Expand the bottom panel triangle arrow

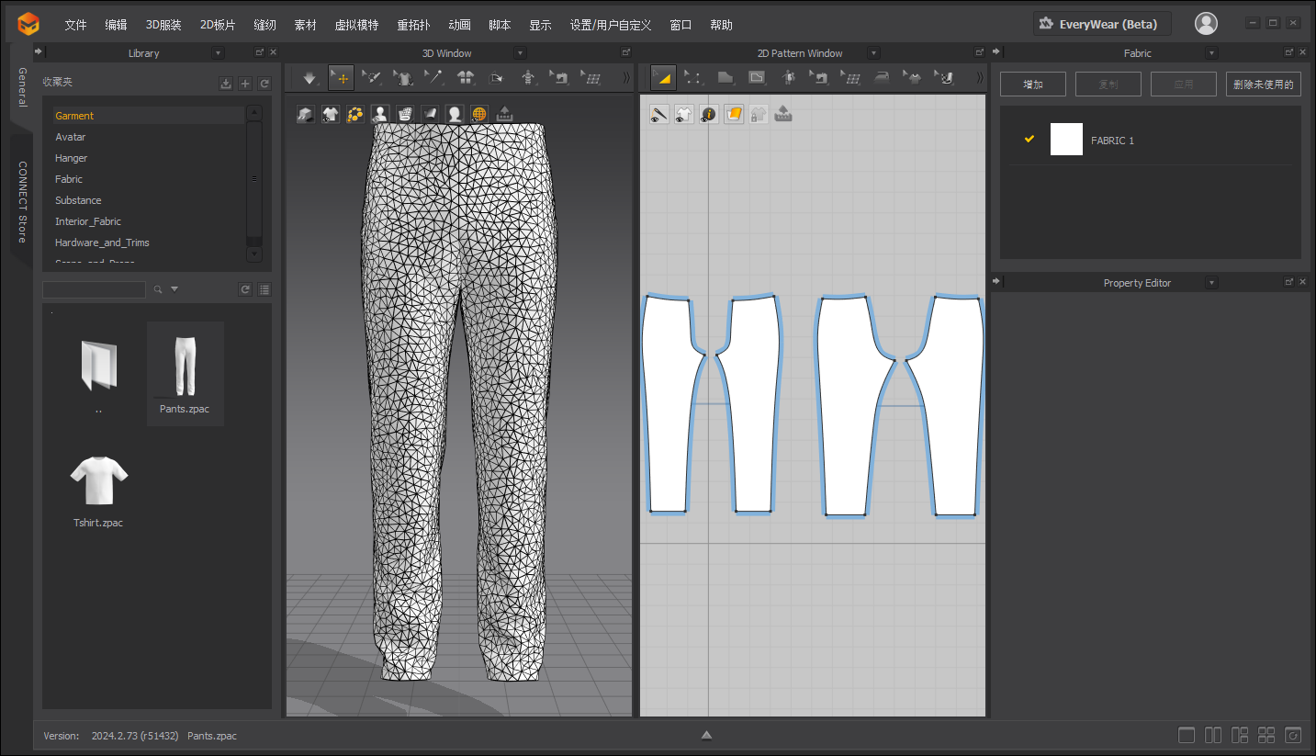point(706,735)
